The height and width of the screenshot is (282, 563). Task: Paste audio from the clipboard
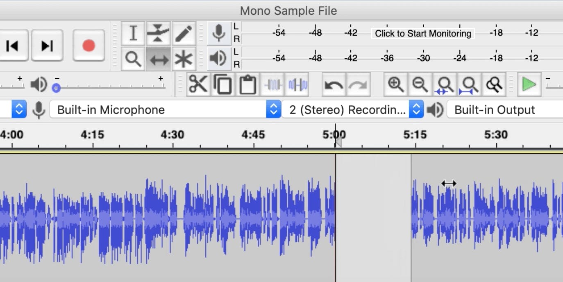[x=247, y=84]
